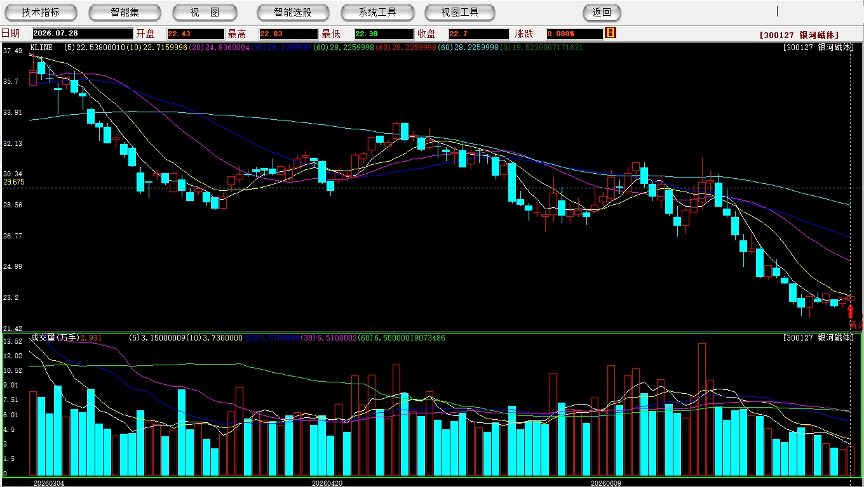Launch 智能选股 stock screener
Image resolution: width=864 pixels, height=487 pixels.
(293, 12)
